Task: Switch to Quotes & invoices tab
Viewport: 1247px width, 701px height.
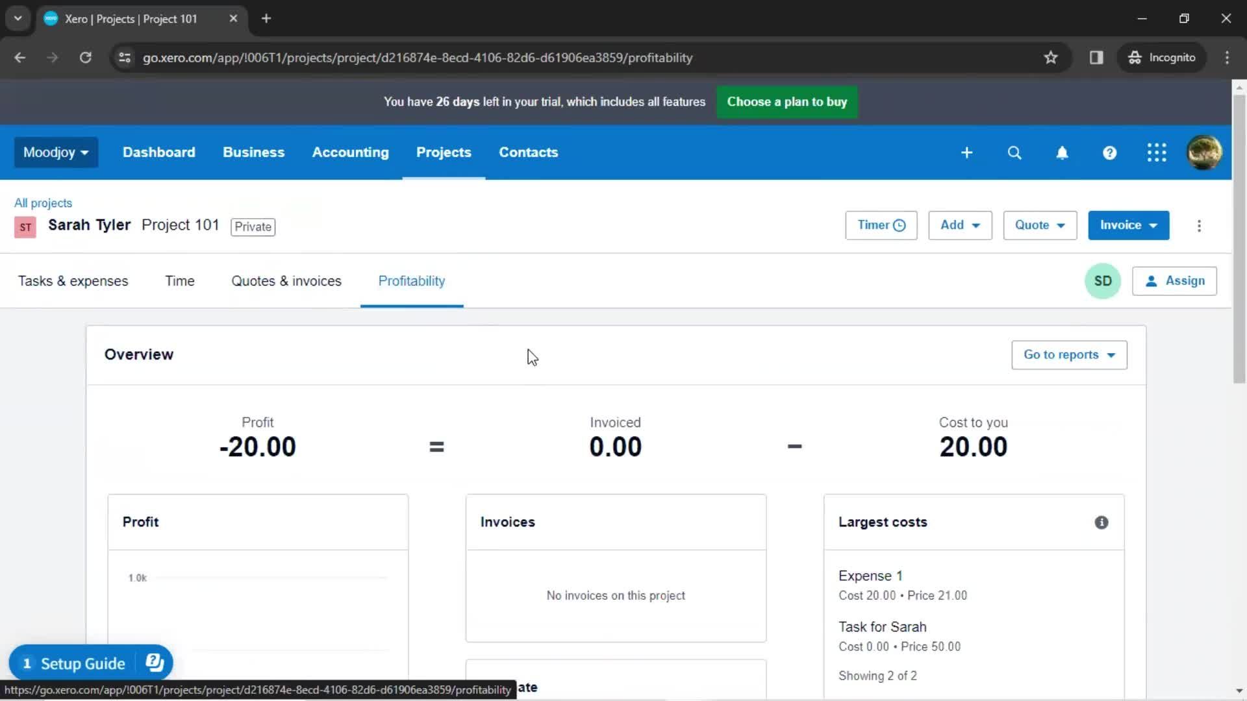Action: pos(286,281)
